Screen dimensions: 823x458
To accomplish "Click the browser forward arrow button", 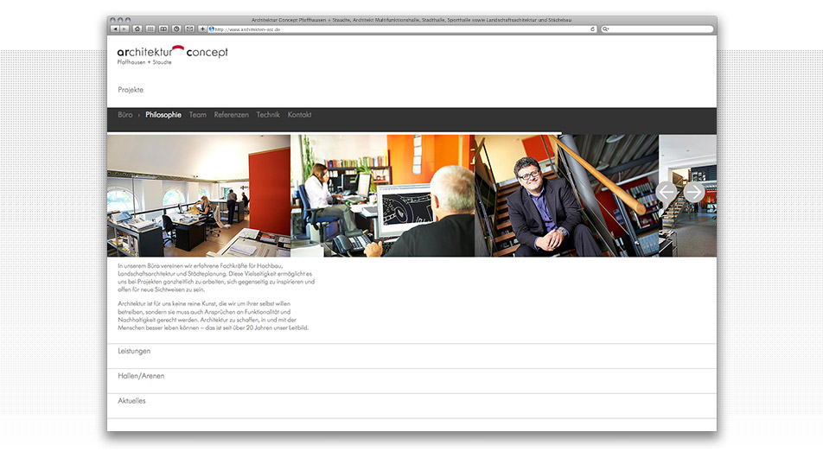I will coord(124,29).
